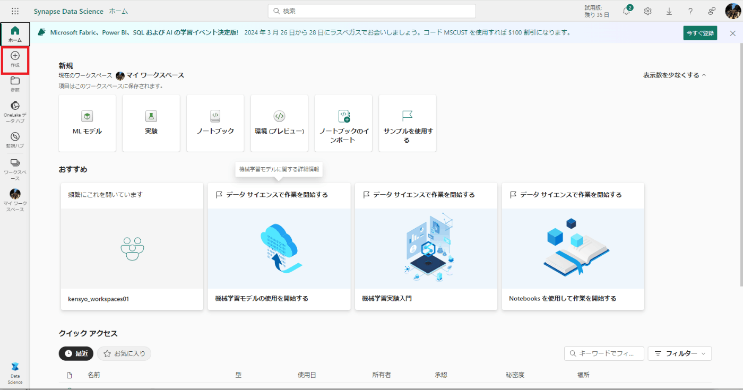Screen dimensions: 743x390
Task: Switch experience via Data Science icon
Action: [x=15, y=373]
